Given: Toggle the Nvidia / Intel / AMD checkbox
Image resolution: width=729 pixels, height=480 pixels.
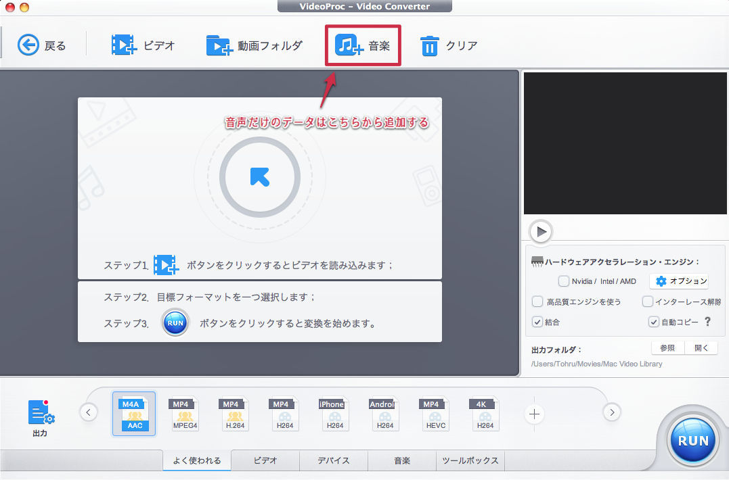Looking at the screenshot, I should [x=563, y=281].
